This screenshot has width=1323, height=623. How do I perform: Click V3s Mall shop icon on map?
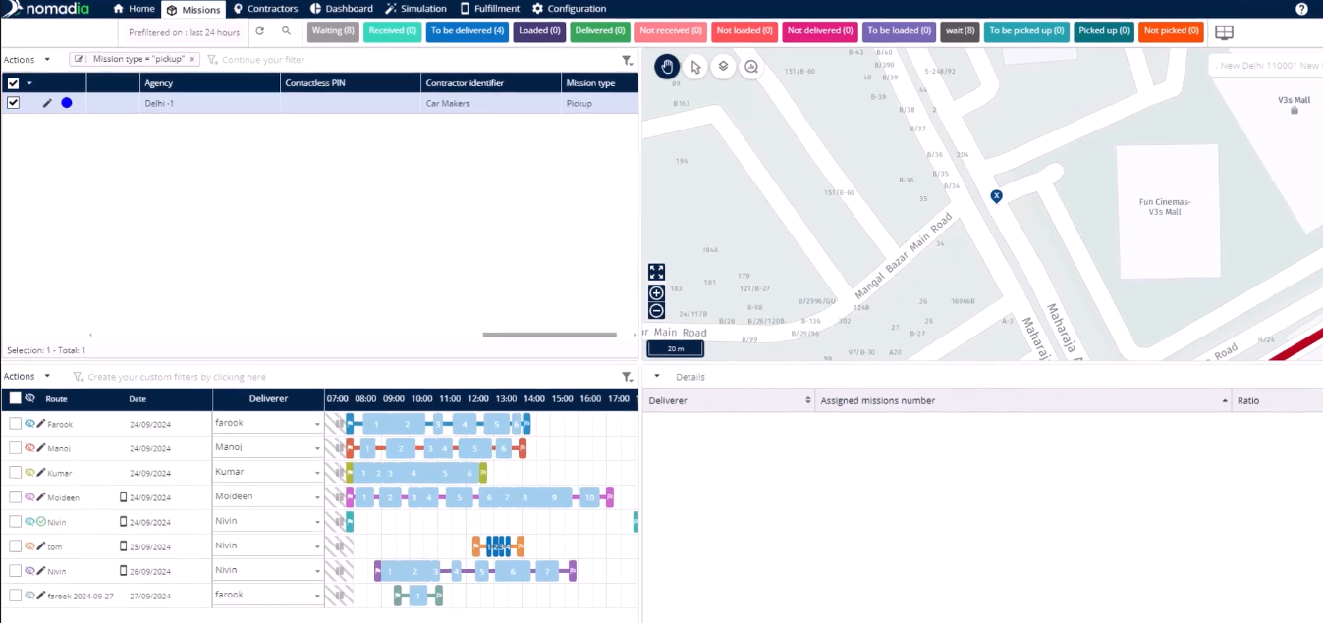1294,111
